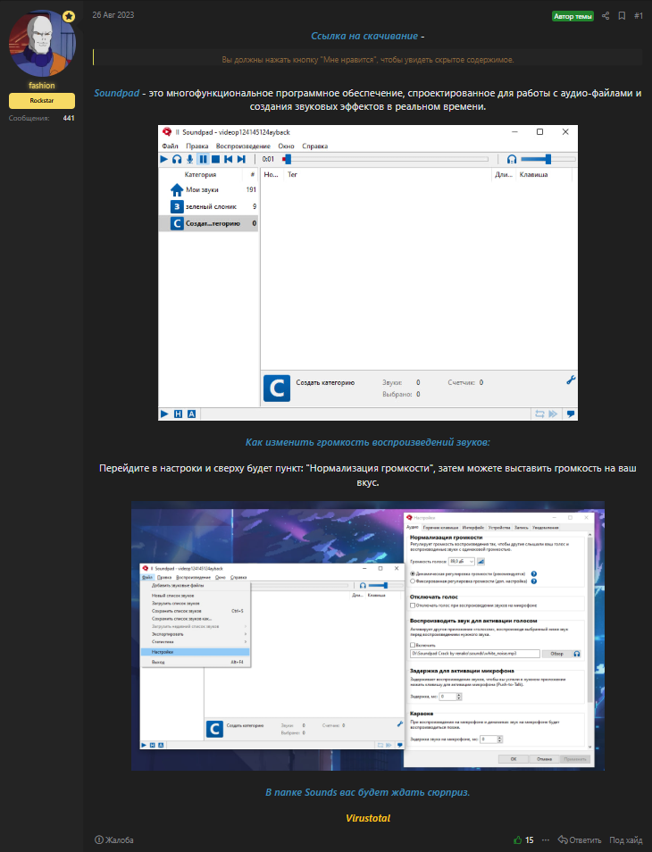The height and width of the screenshot is (852, 652).
Task: Click the volume graph icon beside 88,0 дБ dropdown
Action: coord(481,561)
